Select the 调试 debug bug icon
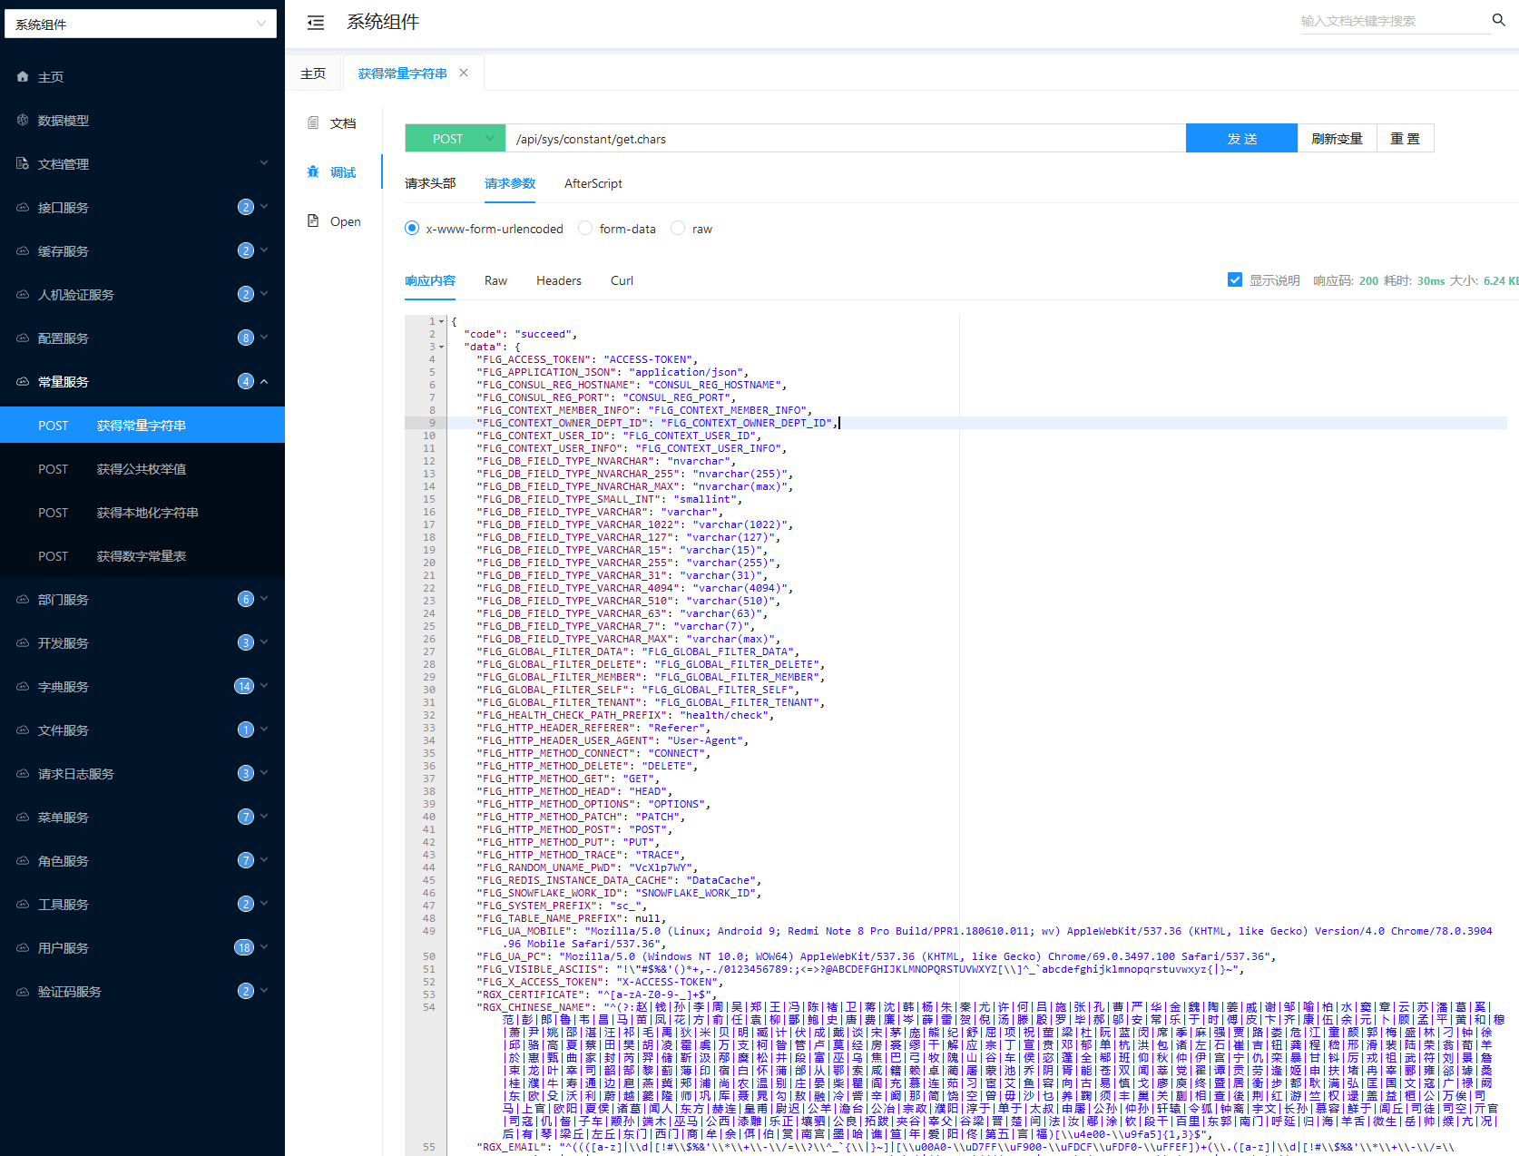1519x1156 pixels. (313, 172)
